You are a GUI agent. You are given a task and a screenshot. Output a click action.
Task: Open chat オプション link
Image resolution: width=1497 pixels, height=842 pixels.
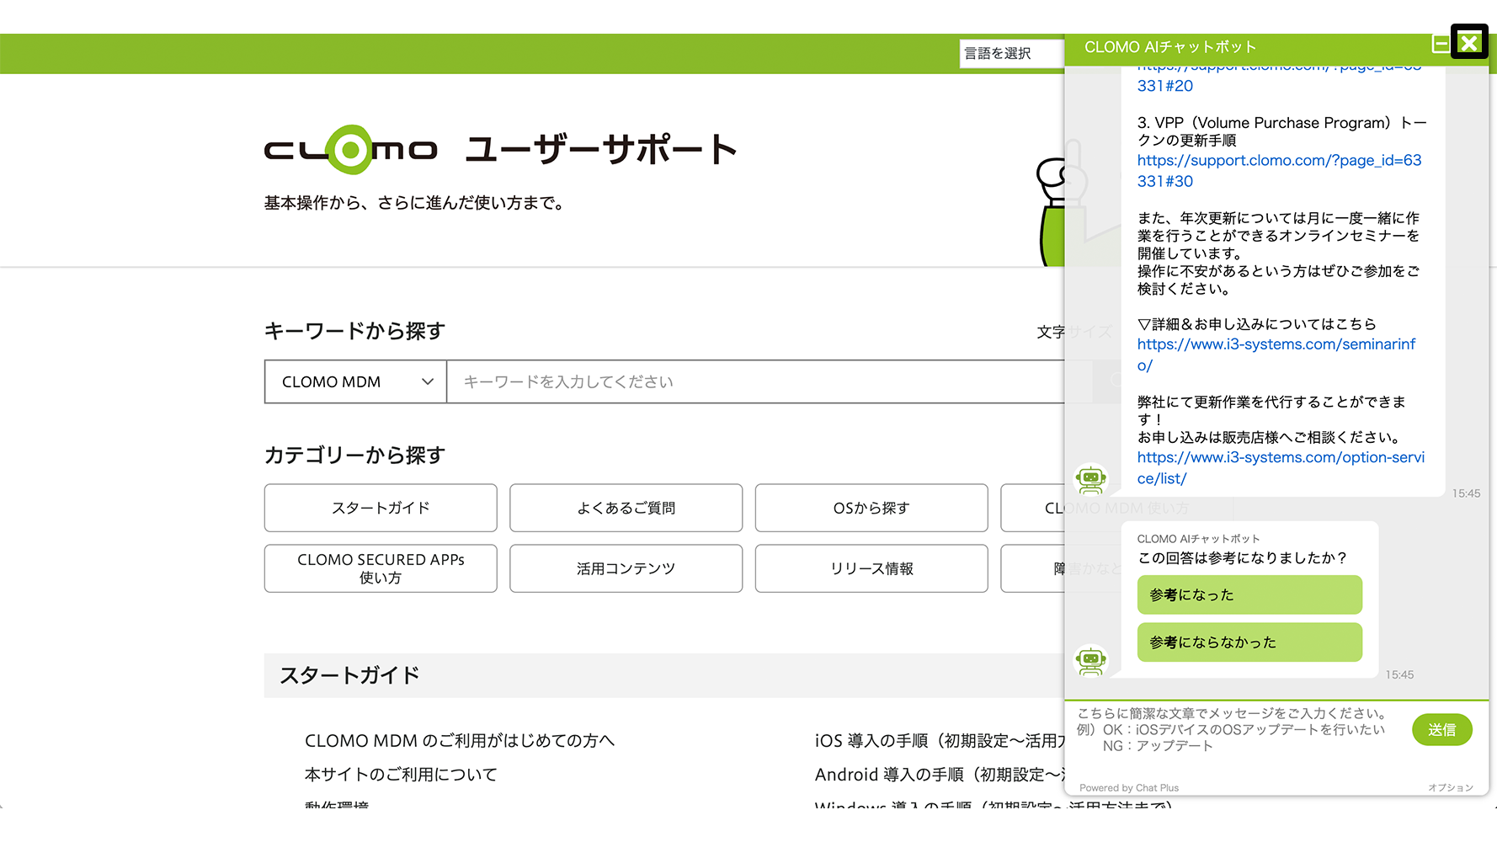click(x=1450, y=787)
